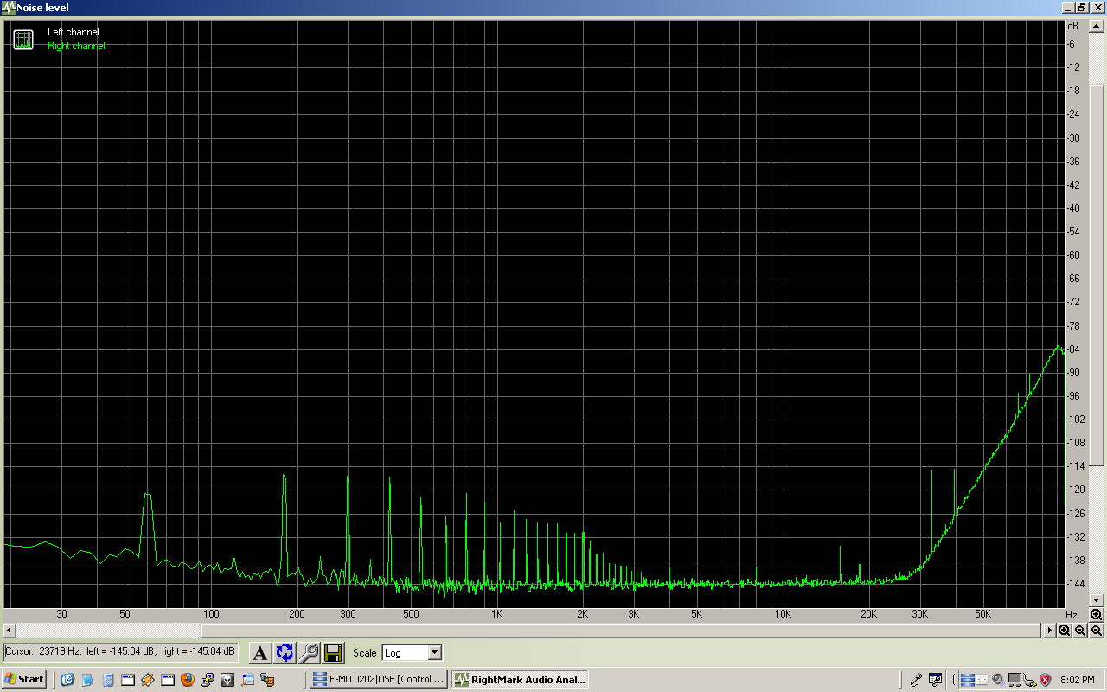Click the network monitors tray icon

click(1014, 680)
